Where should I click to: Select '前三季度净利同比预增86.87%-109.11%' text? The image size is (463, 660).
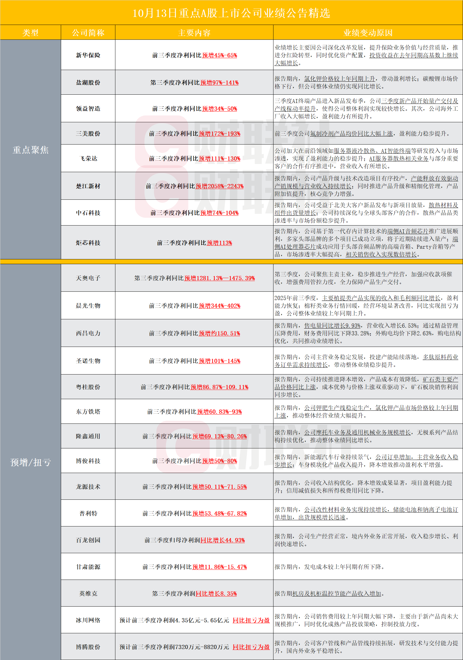click(195, 387)
